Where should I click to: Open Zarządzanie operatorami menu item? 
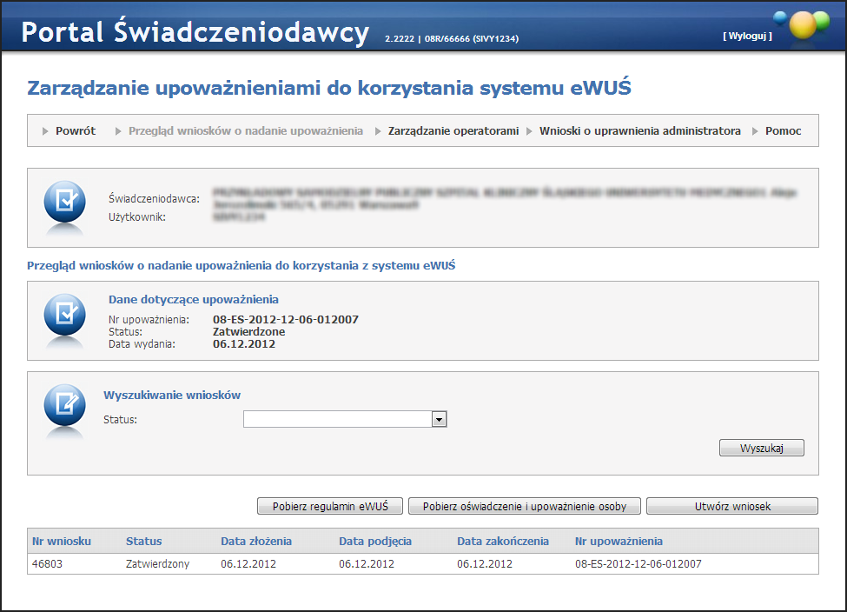[453, 131]
